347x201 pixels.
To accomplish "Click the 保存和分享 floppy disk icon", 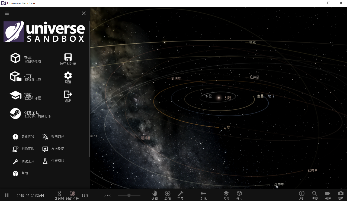I will (68, 57).
